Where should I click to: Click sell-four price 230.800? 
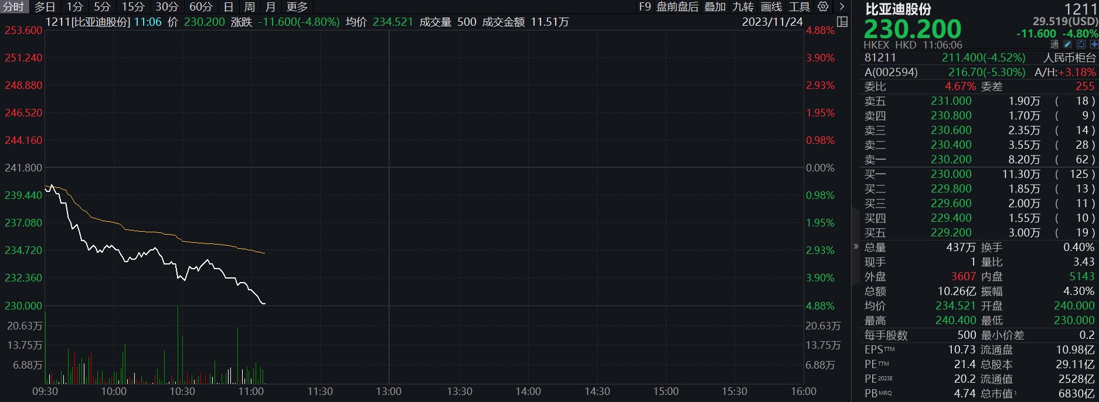point(951,116)
